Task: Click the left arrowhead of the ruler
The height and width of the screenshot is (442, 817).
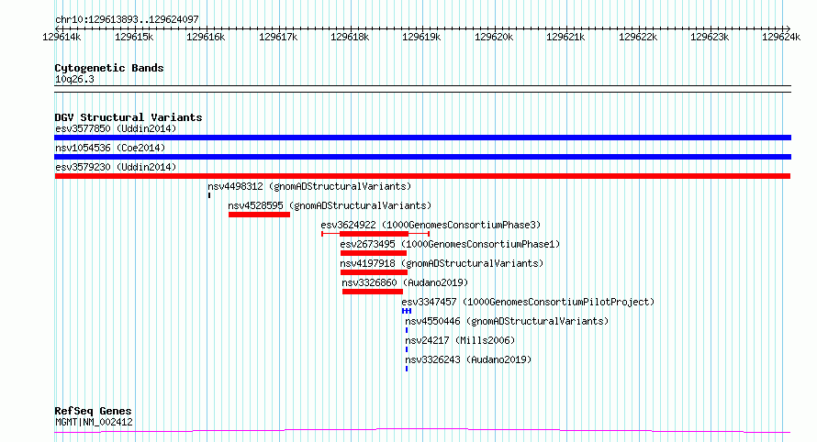Action: tap(57, 28)
